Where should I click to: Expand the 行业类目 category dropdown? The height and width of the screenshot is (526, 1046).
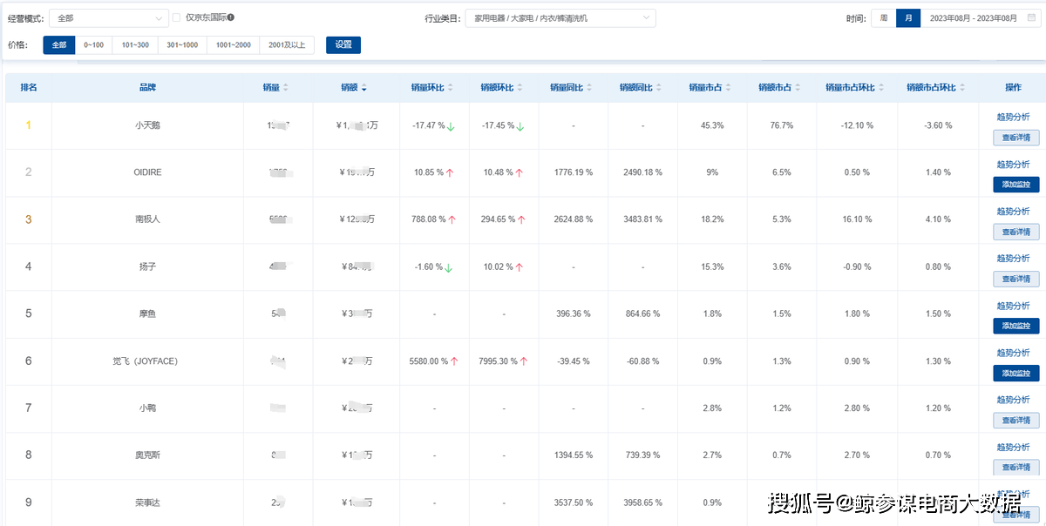(560, 18)
